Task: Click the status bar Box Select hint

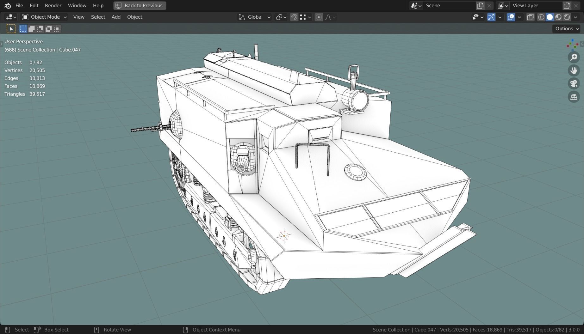Action: 51,330
